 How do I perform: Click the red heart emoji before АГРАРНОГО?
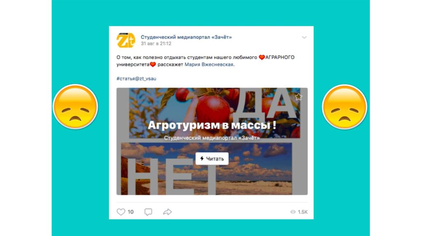pos(262,57)
